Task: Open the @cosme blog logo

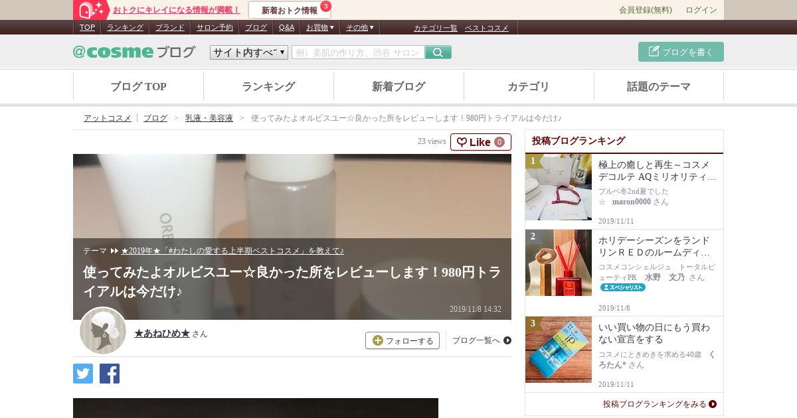Action: point(134,52)
